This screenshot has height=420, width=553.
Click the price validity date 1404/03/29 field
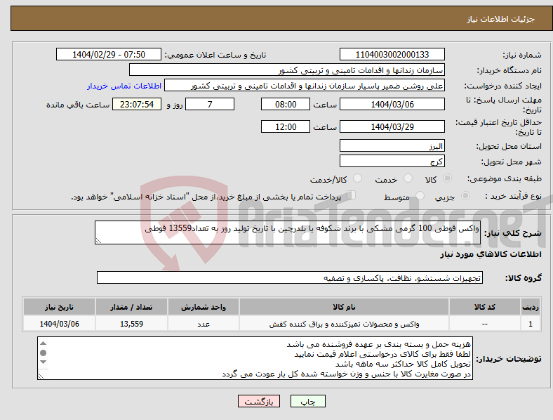point(392,126)
